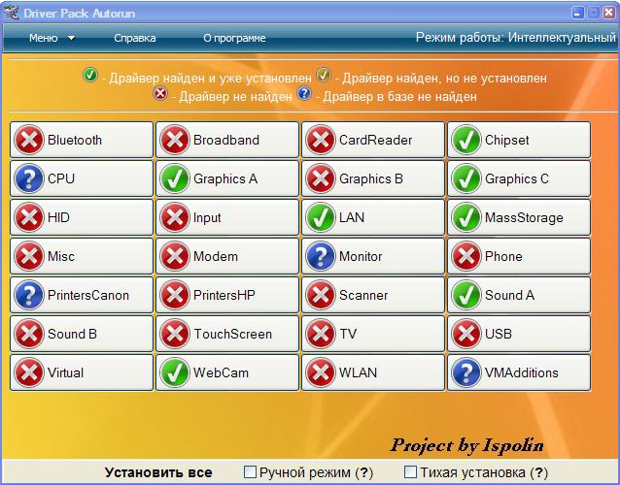620x485 pixels.
Task: Click blue question icon for VMAdditions
Action: [x=466, y=372]
